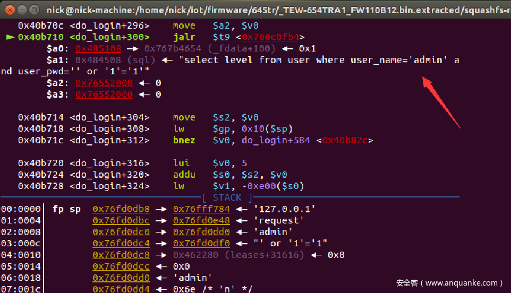Click the SQL select level query string
Image resolution: width=511 pixels, height=293 pixels.
(319, 60)
